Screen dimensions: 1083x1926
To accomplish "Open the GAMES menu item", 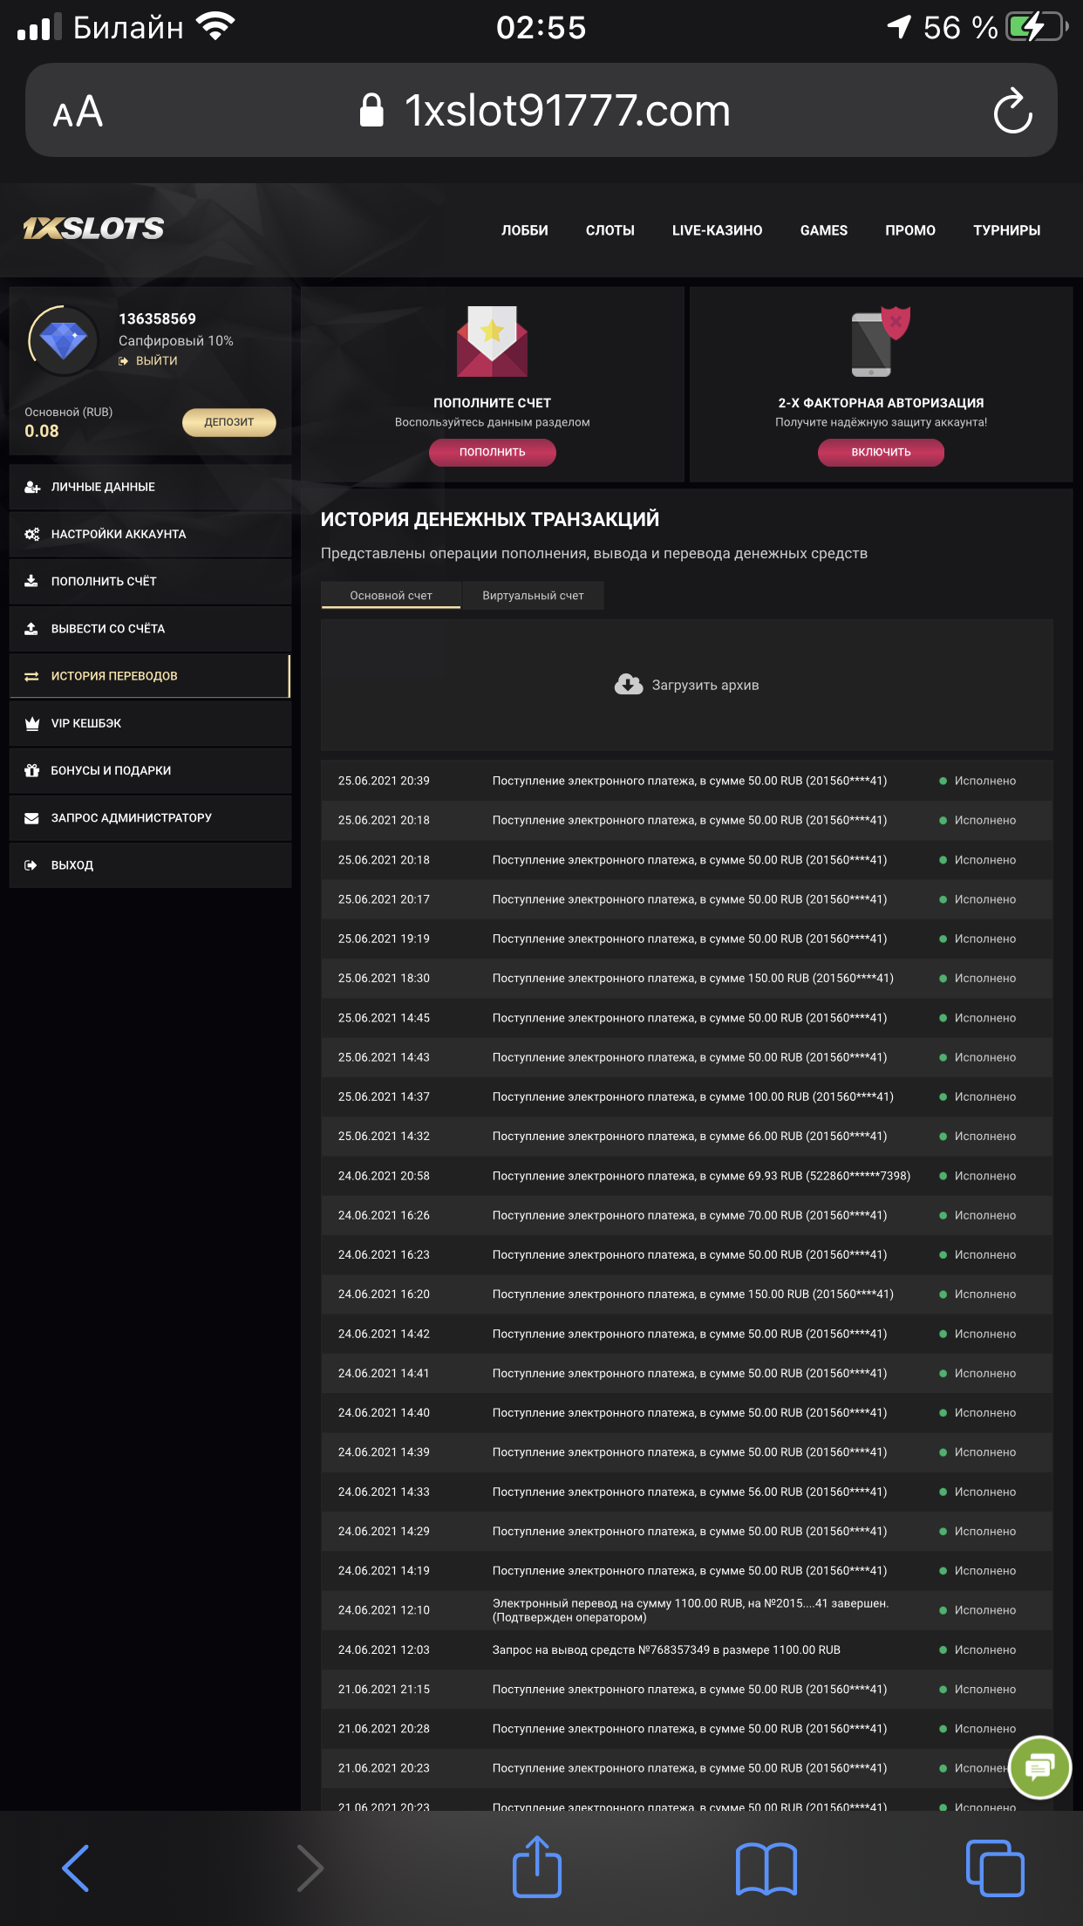I will pos(824,230).
